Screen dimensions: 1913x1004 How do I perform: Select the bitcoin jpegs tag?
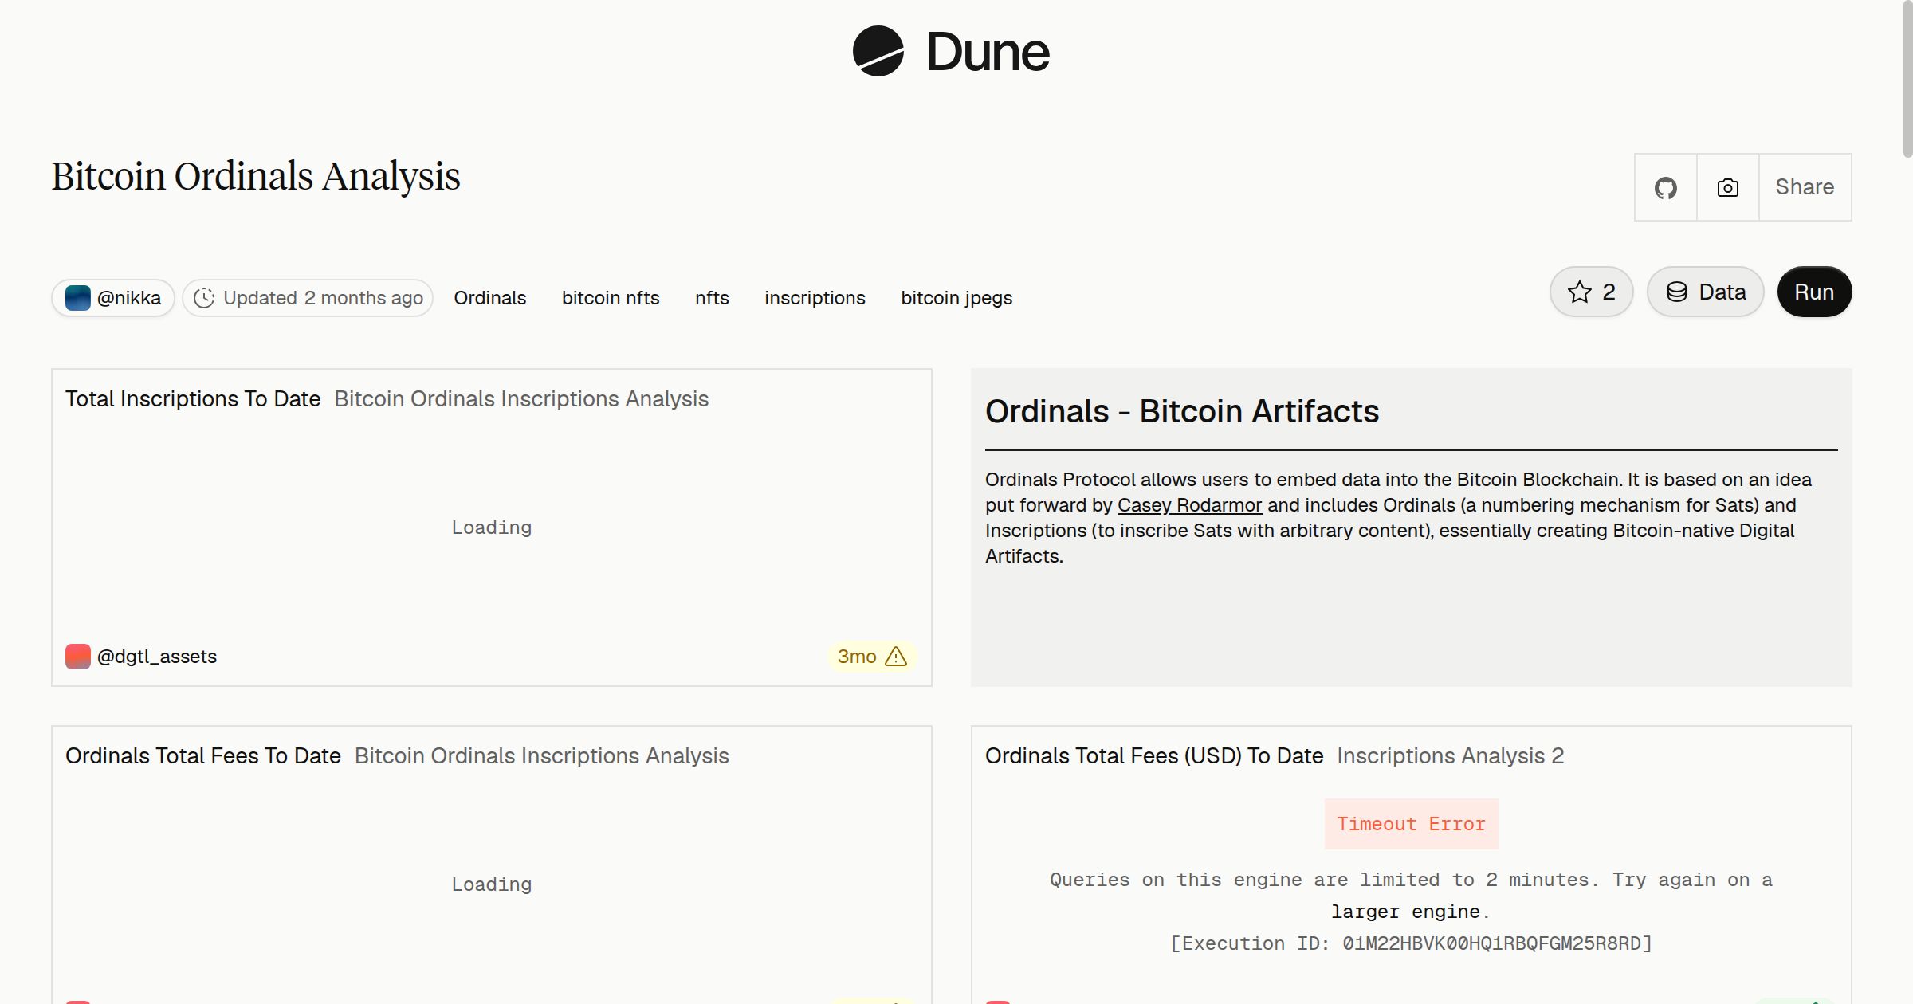click(956, 298)
